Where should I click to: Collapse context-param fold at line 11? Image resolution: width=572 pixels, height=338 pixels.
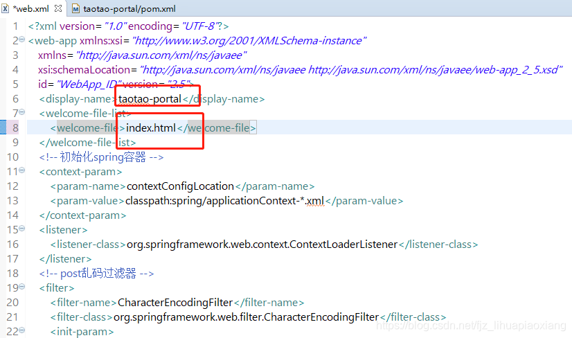click(x=22, y=170)
